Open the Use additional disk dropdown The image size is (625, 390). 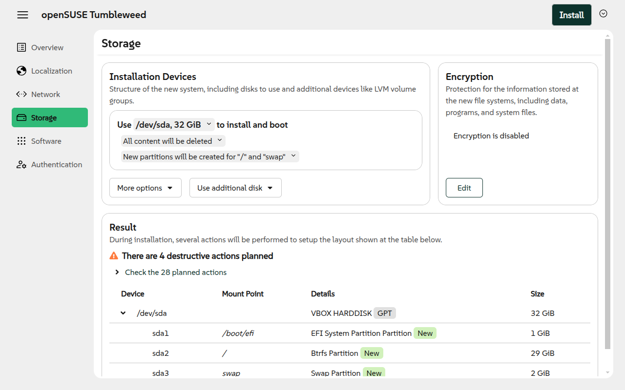235,188
